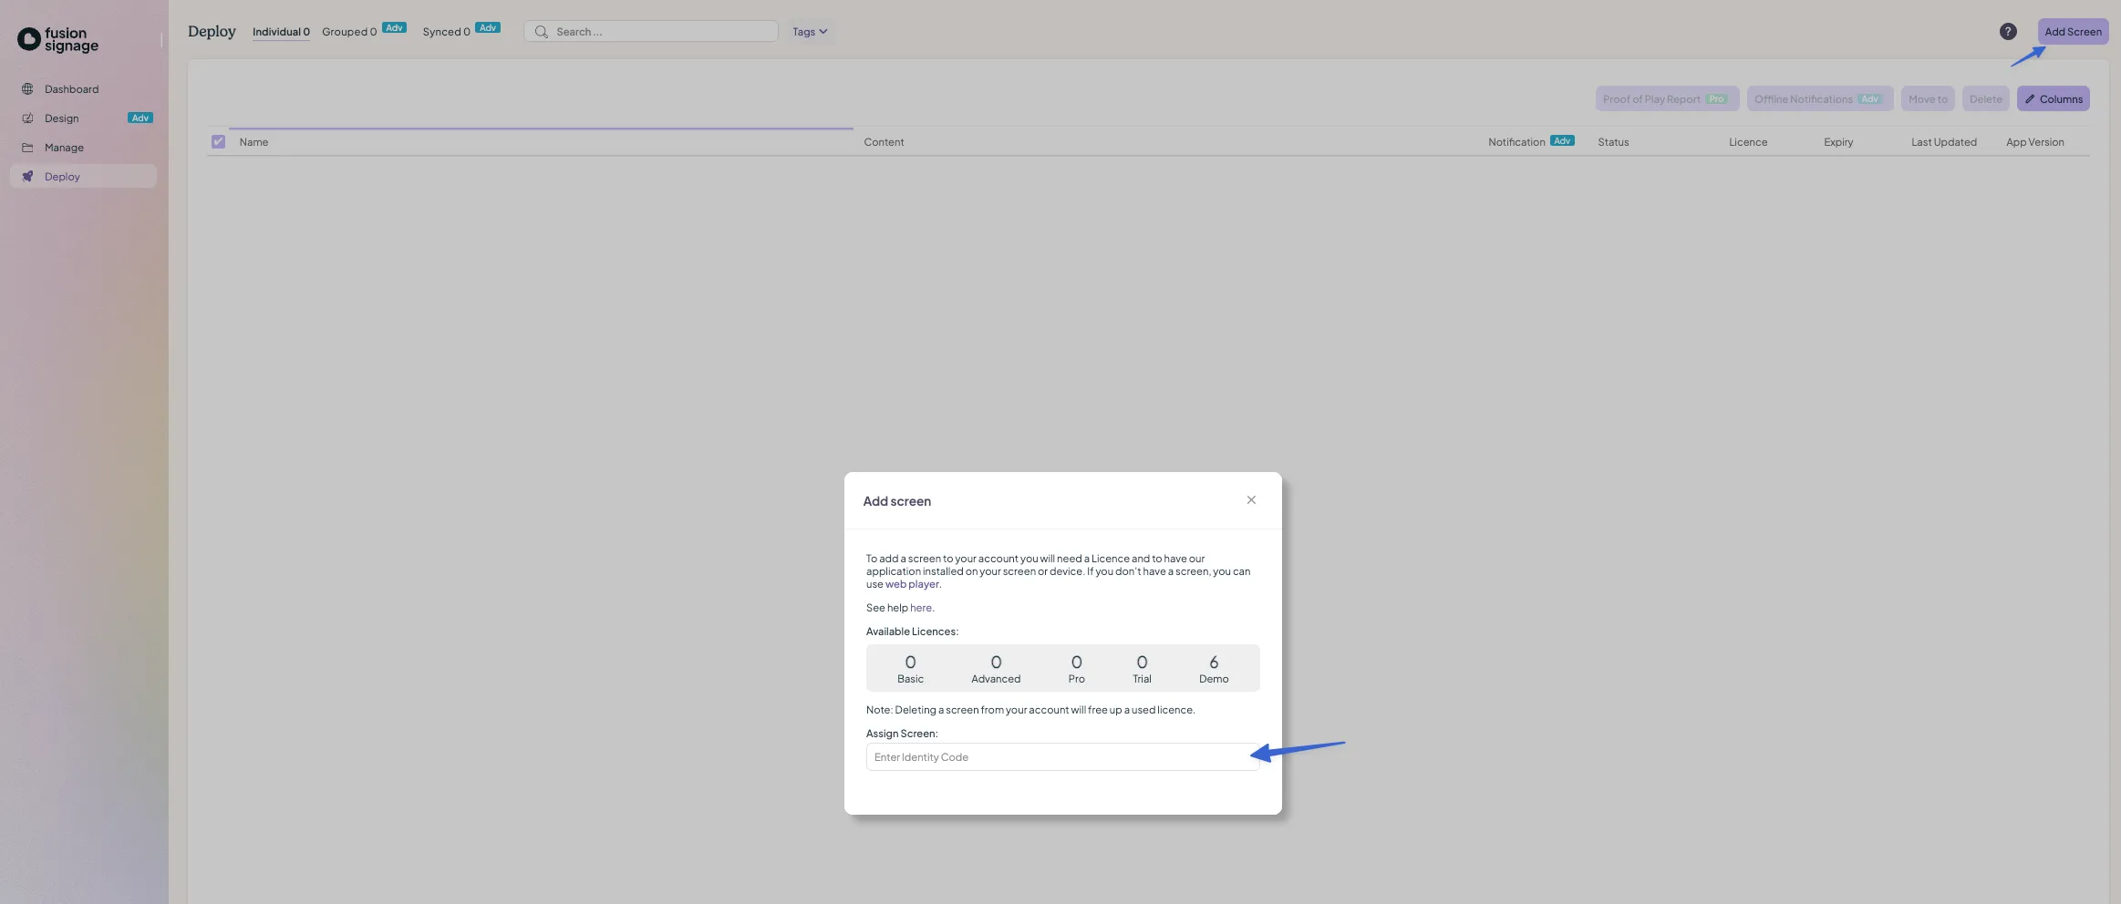Click the Fusion Signage logo
Screen dimensions: 2121x904
57,39
